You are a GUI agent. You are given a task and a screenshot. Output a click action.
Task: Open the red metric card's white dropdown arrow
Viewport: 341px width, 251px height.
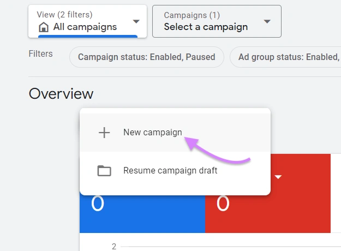point(278,177)
